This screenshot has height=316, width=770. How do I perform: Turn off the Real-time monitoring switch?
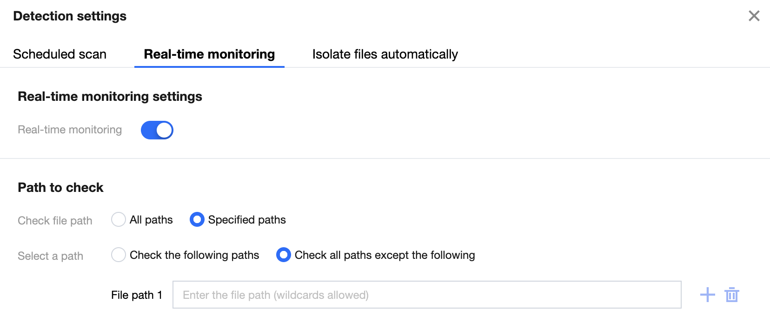157,130
